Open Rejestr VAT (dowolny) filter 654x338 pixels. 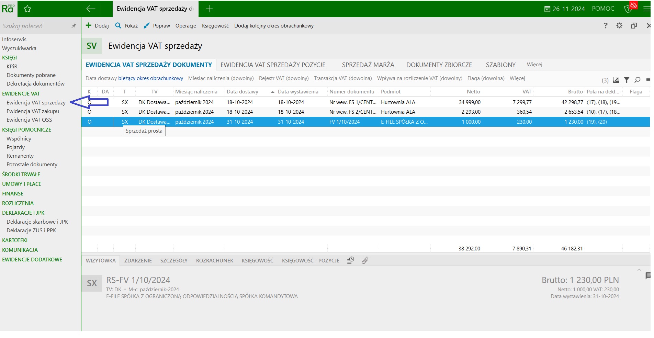(x=284, y=78)
